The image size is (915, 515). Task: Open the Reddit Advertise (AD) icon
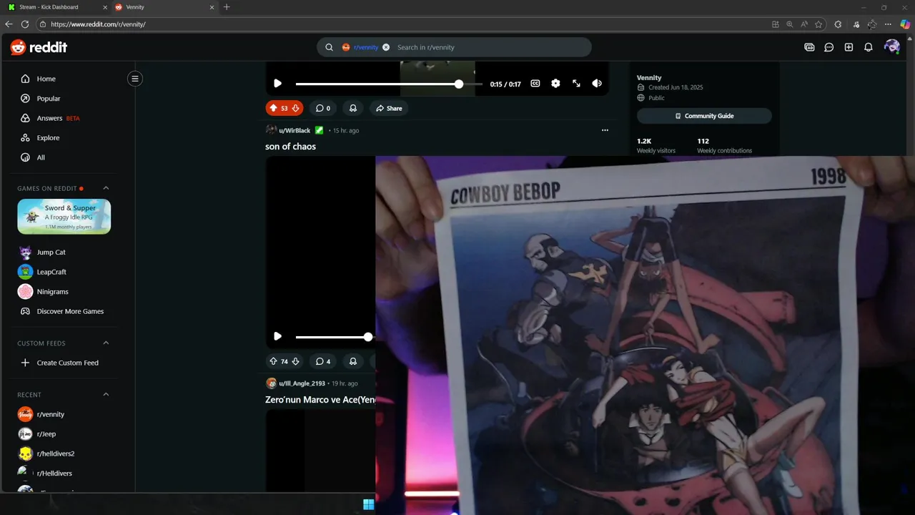coord(809,47)
